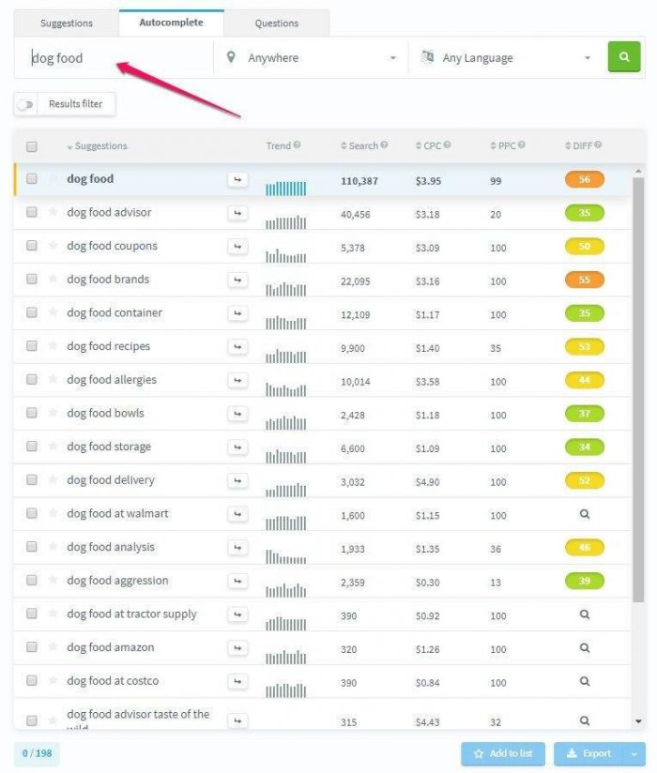Click the scrollbar up arrow
This screenshot has height=773, width=657.
[x=638, y=171]
